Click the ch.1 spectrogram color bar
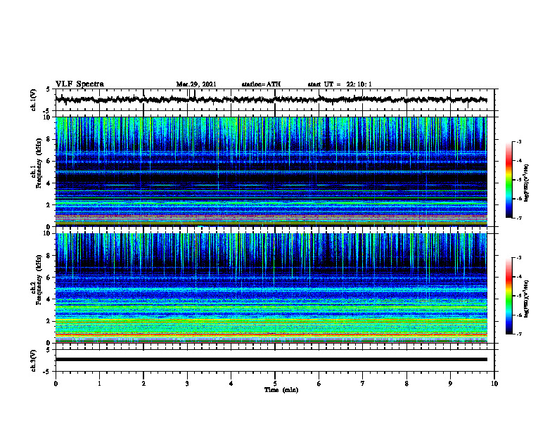The width and height of the screenshot is (557, 430). pyautogui.click(x=508, y=180)
